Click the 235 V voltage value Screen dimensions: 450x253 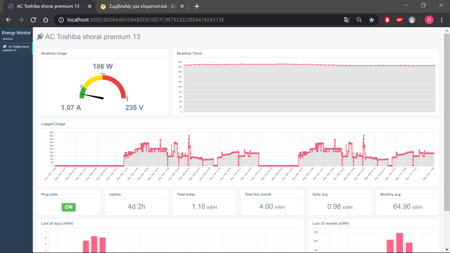click(134, 108)
